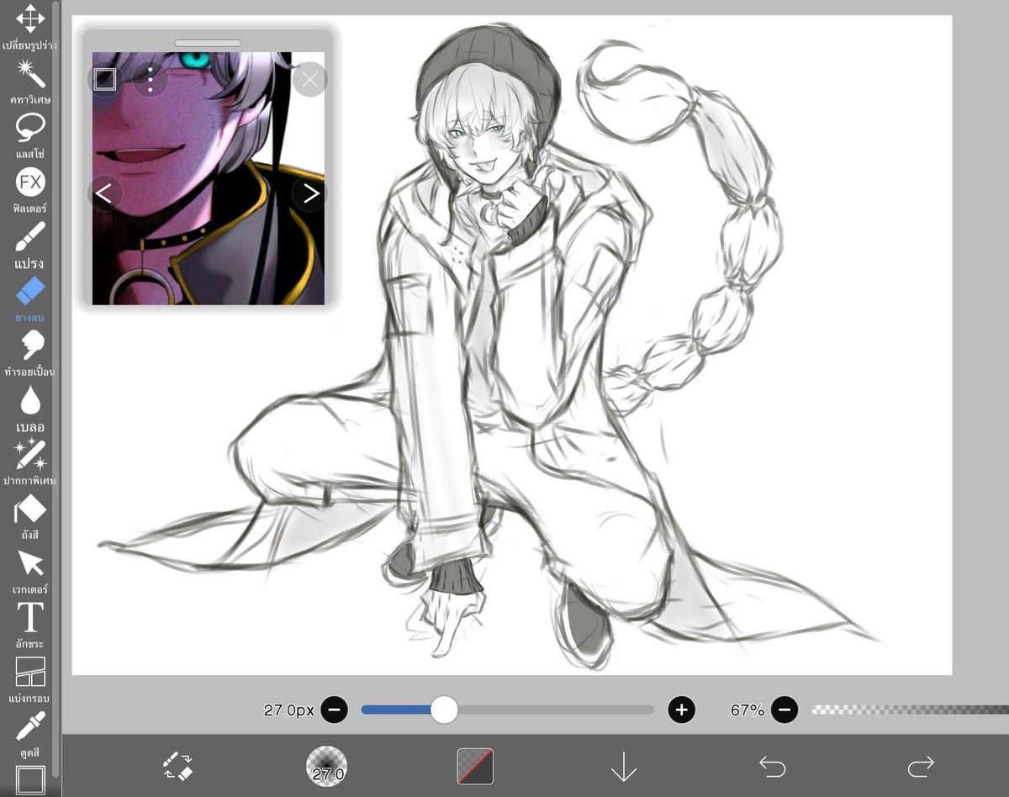This screenshot has height=797, width=1009.
Task: Decrease opacity with the 67% minus button
Action: coord(784,710)
